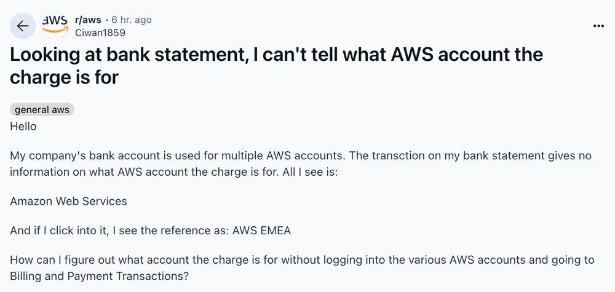Click 'charge is for' on title's second line

64,77
